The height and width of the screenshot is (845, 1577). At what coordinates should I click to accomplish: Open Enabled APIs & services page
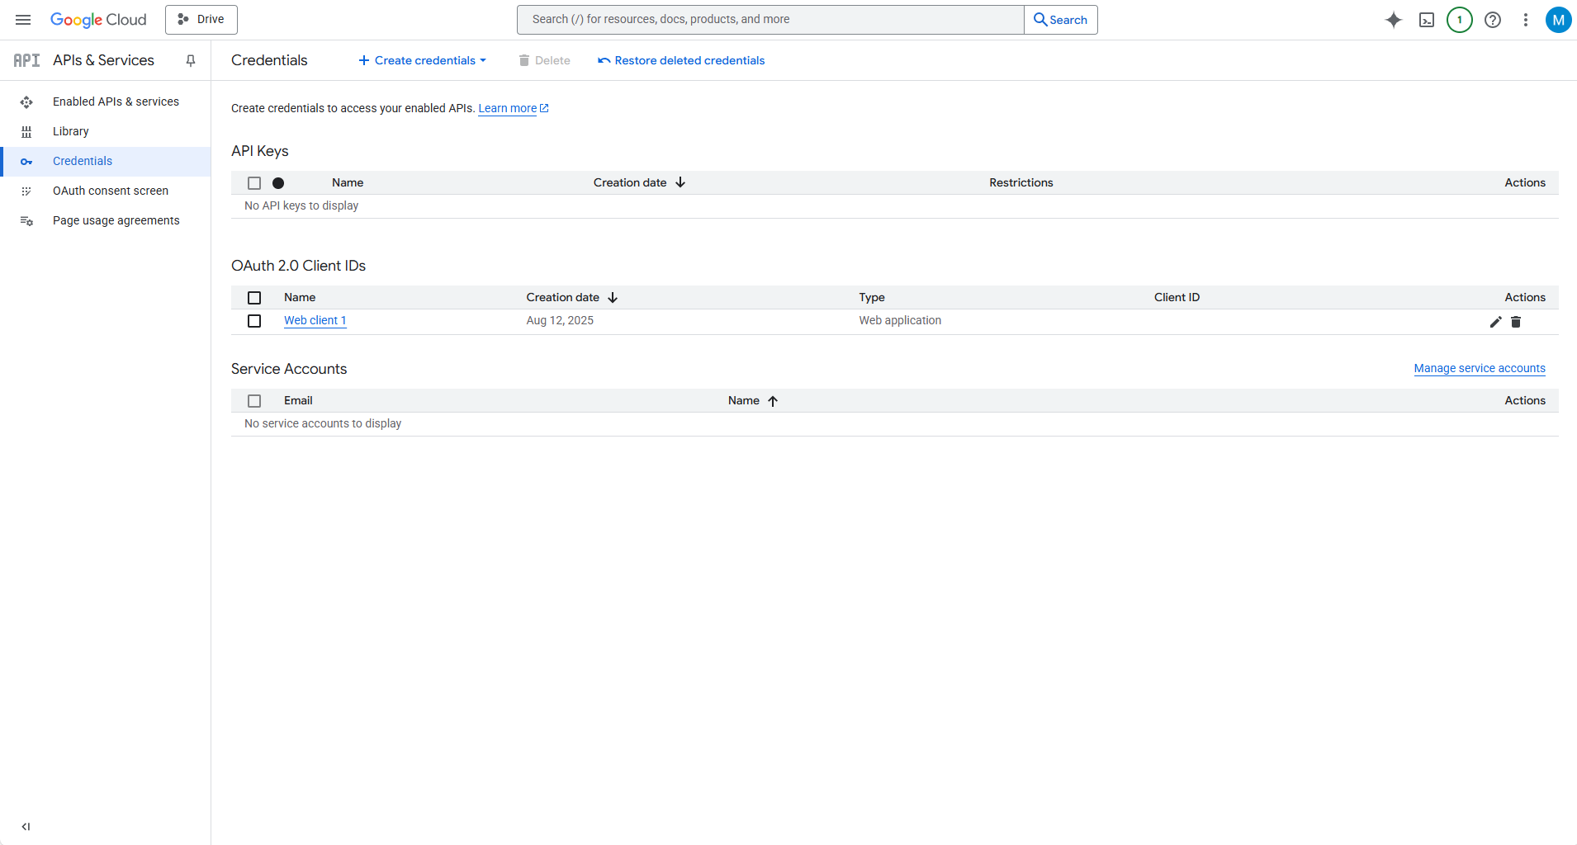coord(116,101)
